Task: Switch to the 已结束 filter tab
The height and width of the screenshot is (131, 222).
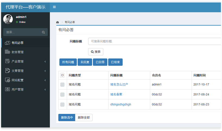Action: [x=115, y=62]
